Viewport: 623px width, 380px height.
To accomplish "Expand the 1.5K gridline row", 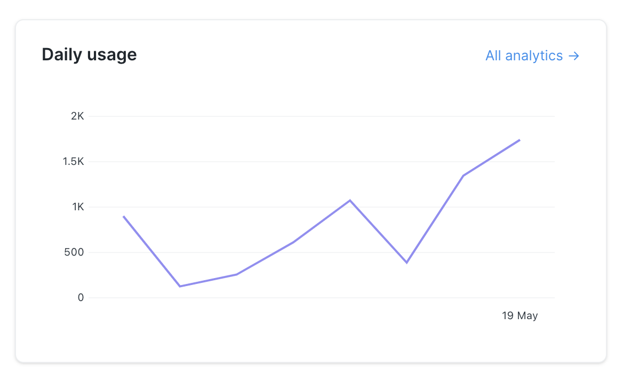I will (x=73, y=161).
